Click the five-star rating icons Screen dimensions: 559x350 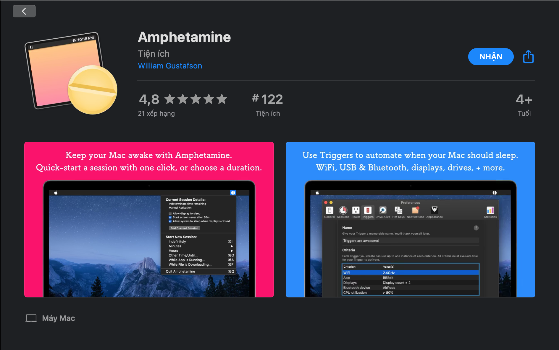coord(196,99)
